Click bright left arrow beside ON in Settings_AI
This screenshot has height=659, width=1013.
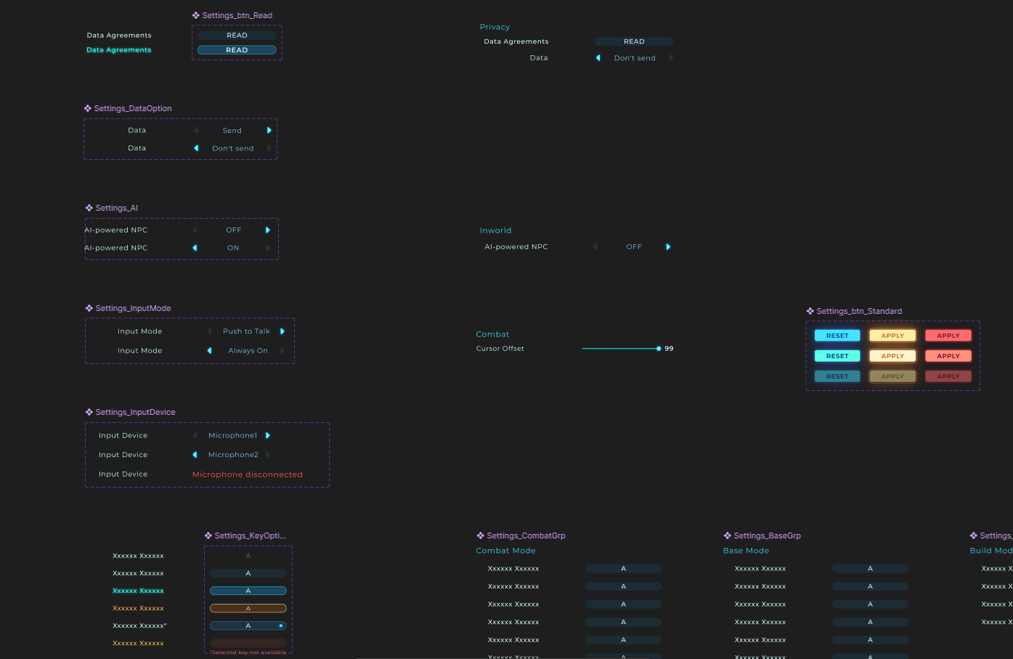(x=195, y=248)
